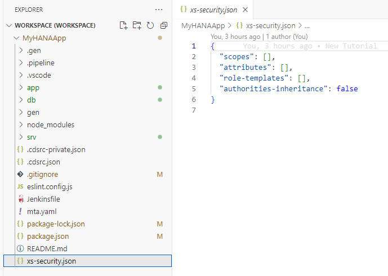Click the green change dot beside app
The image size is (388, 276).
coord(160,87)
